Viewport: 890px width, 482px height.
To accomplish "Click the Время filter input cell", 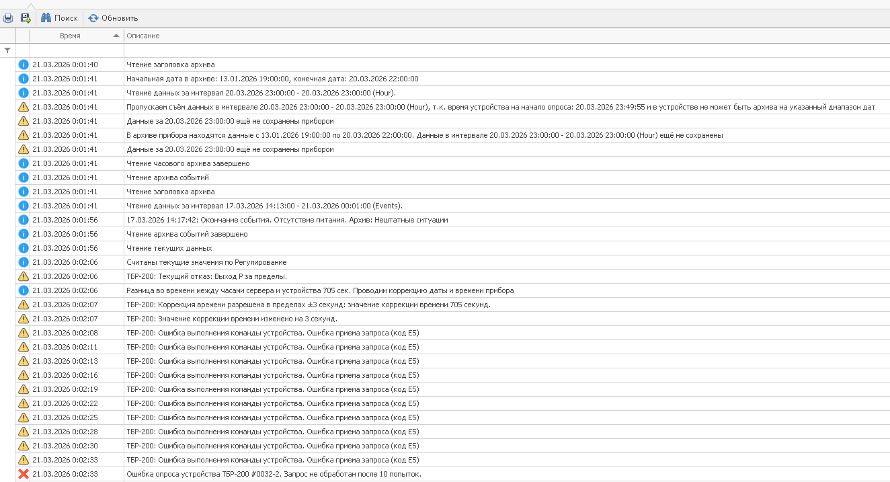I will 77,50.
